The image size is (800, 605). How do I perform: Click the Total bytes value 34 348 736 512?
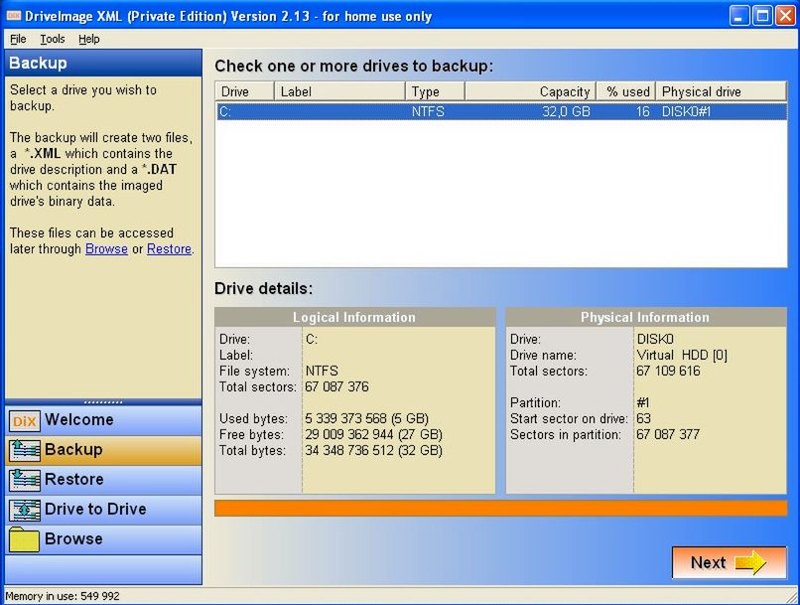pyautogui.click(x=373, y=450)
